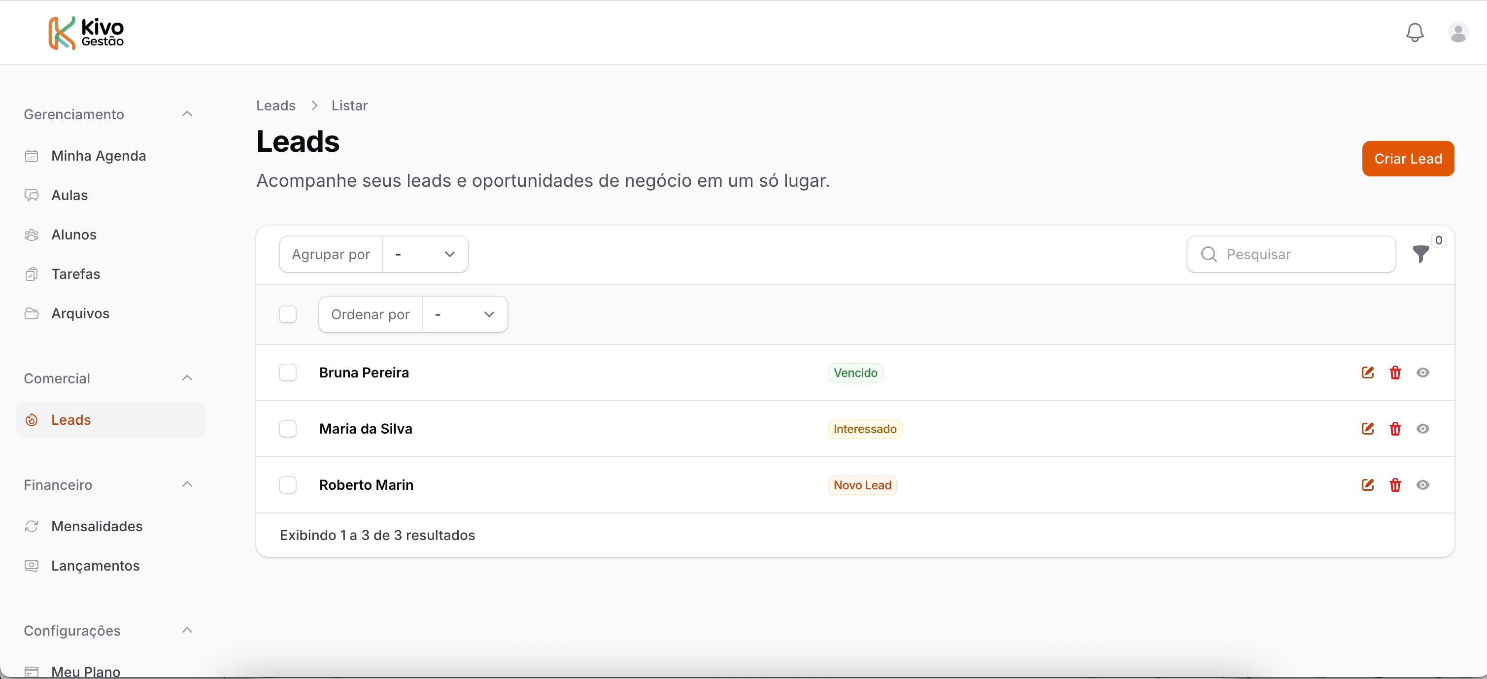
Task: Go to Mensalidades menu item
Action: [97, 526]
